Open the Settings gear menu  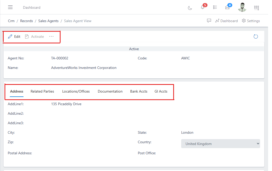[251, 21]
